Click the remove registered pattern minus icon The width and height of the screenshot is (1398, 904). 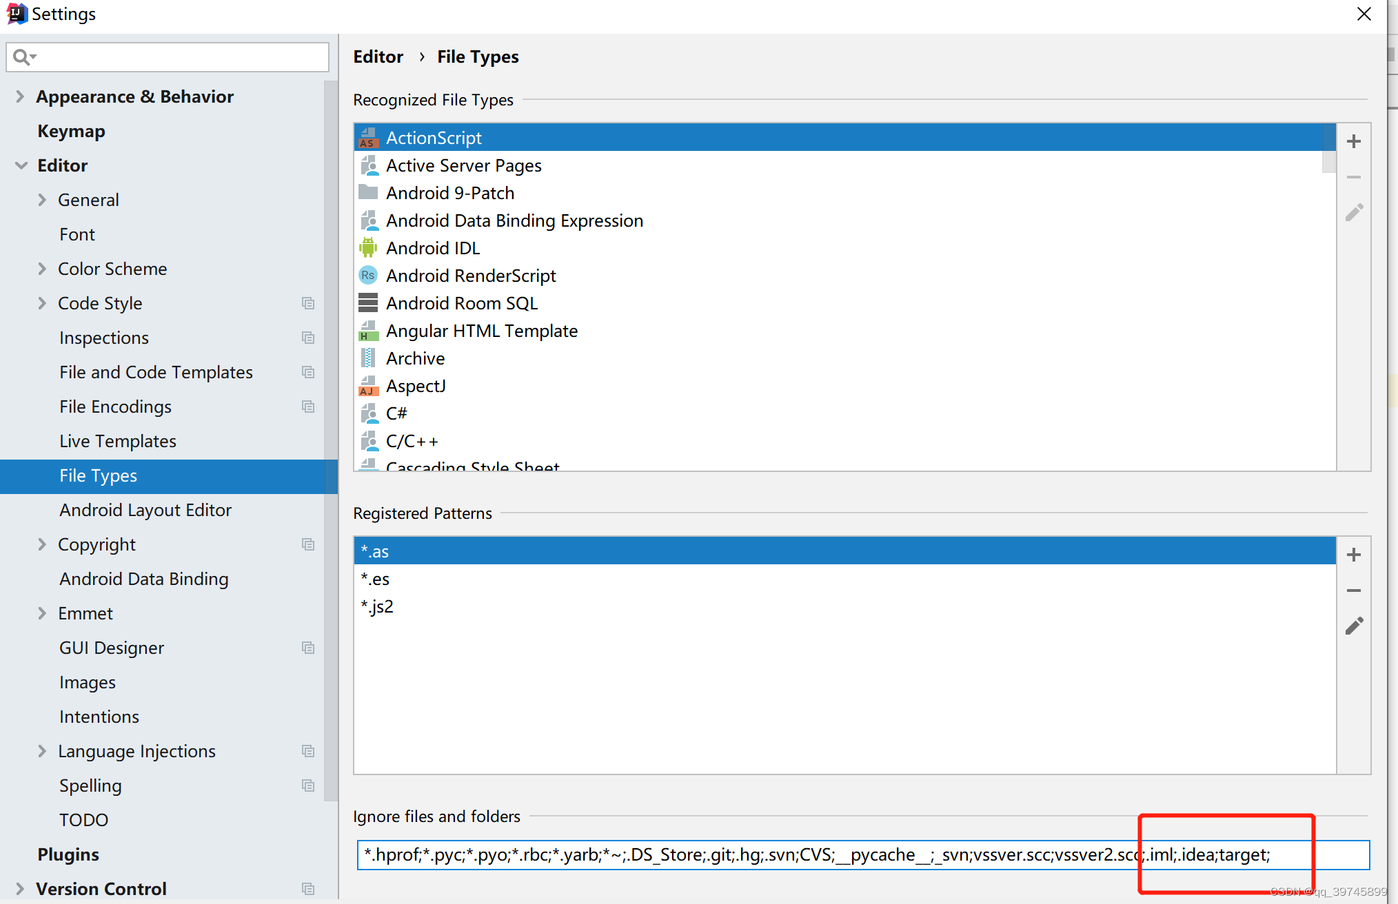pos(1354,590)
